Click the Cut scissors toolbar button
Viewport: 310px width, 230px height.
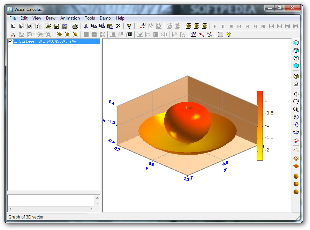85,26
